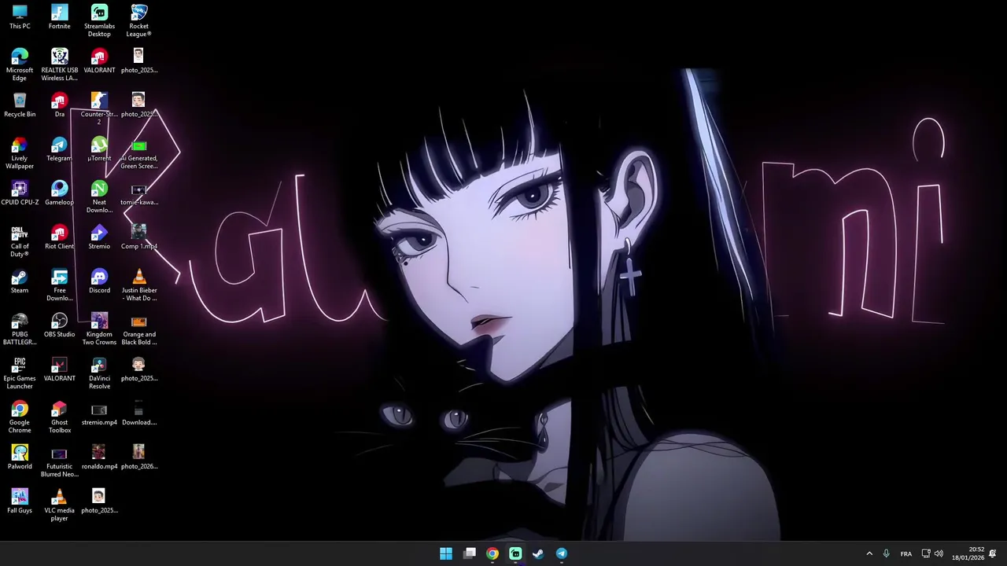This screenshot has width=1007, height=566.
Task: Select the PUBG BATTLEGROUNDS desktop icon
Action: point(20,329)
